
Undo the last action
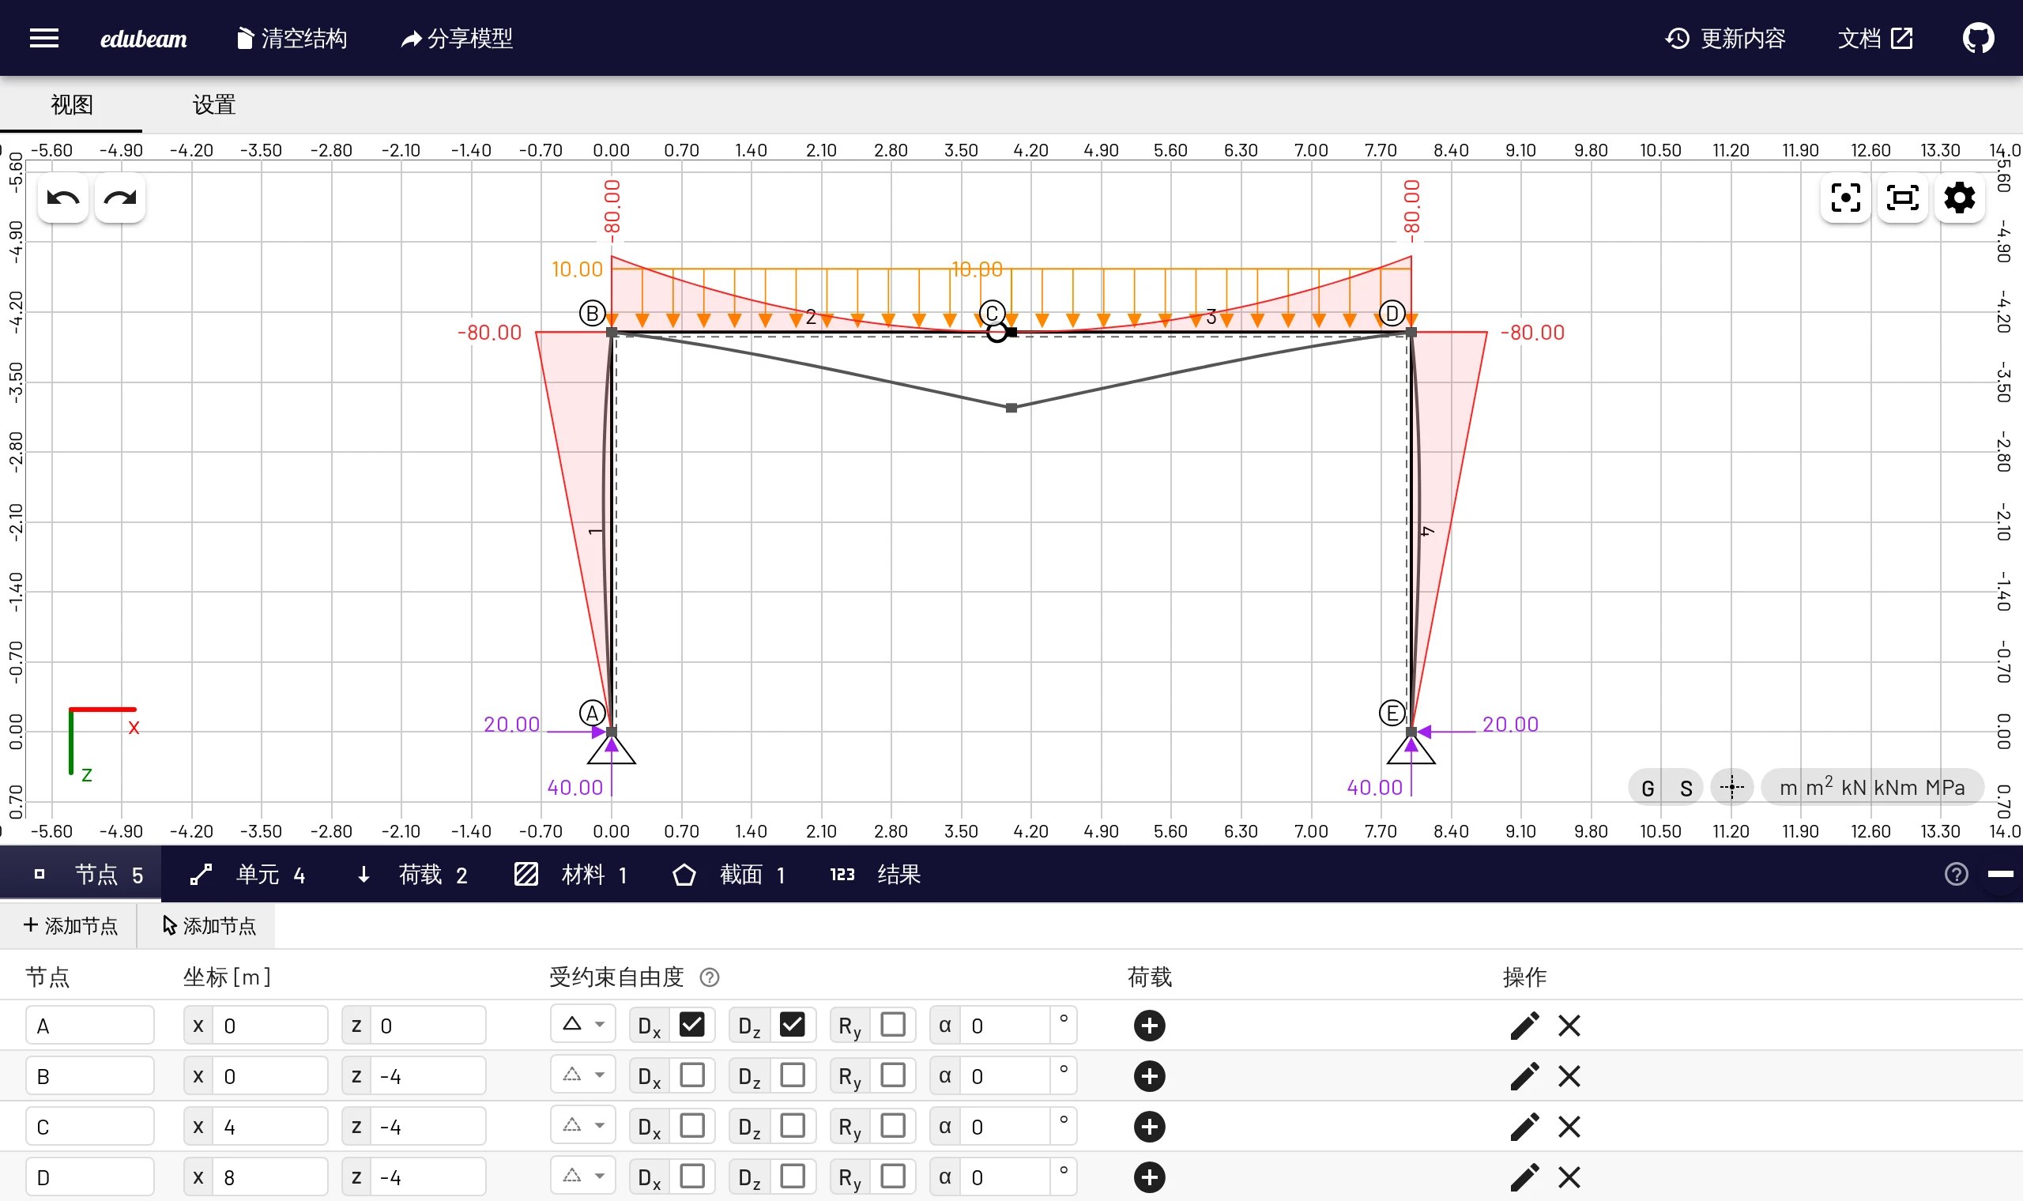pyautogui.click(x=63, y=198)
